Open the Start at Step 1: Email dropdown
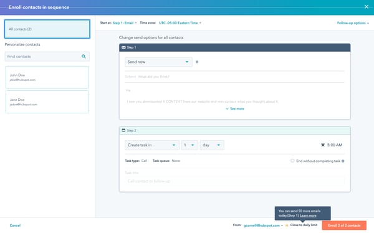 (x=125, y=23)
